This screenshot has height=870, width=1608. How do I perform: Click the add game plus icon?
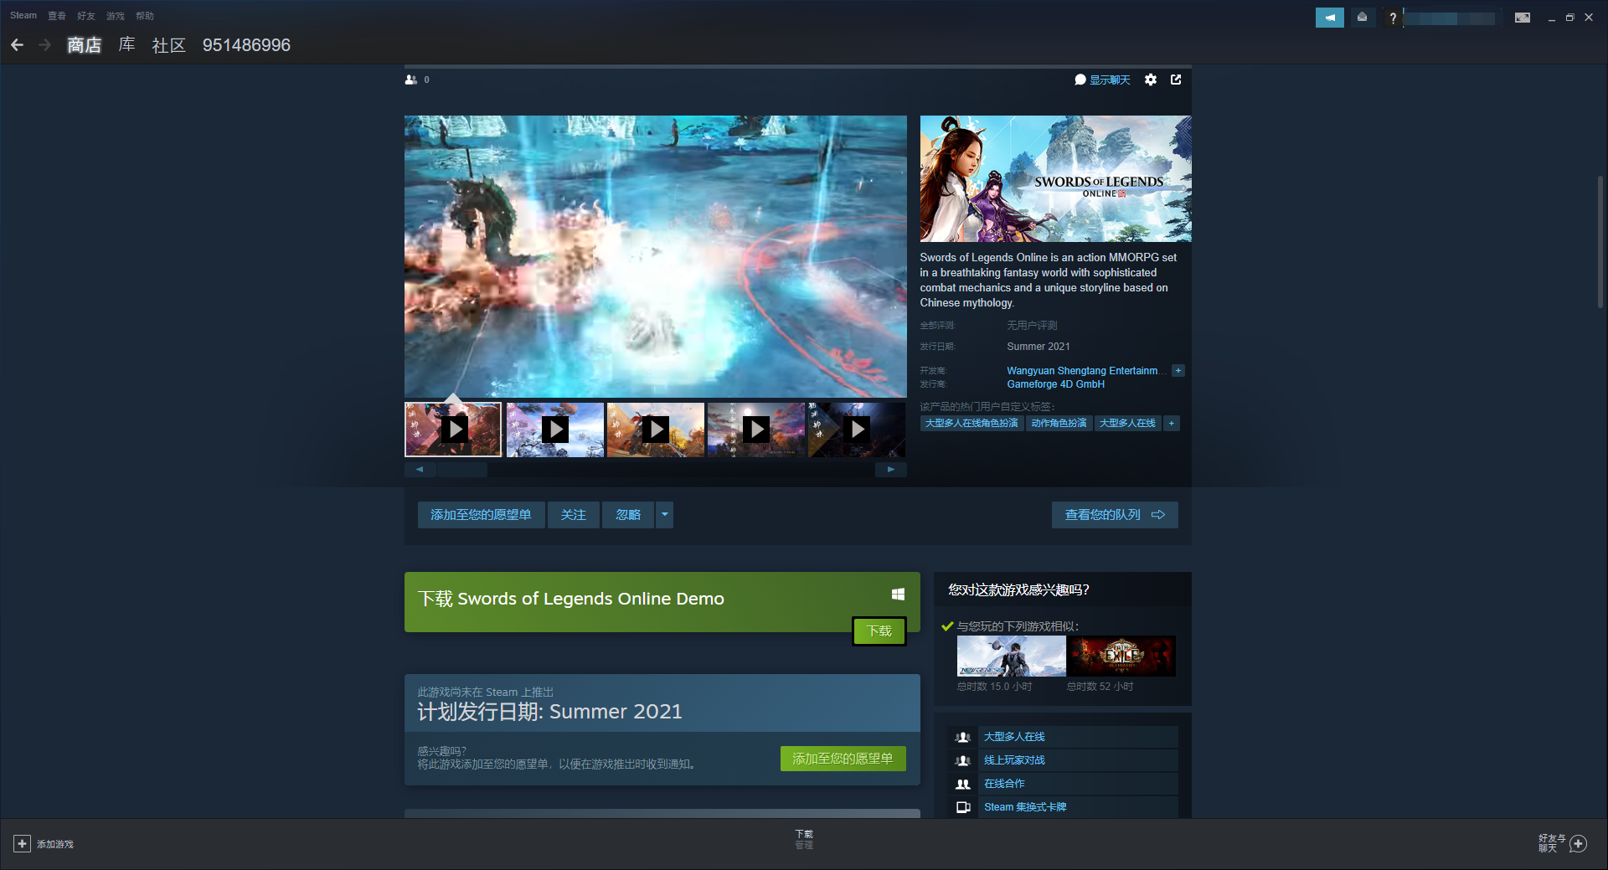23,843
